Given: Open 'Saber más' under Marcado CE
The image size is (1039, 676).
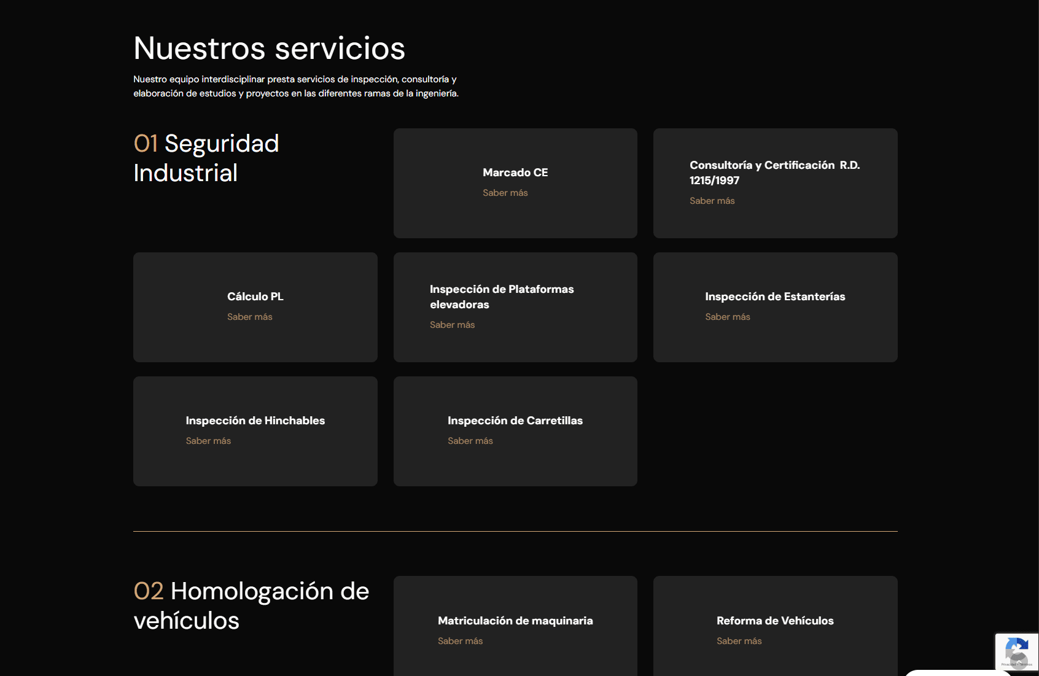Looking at the screenshot, I should (x=505, y=192).
